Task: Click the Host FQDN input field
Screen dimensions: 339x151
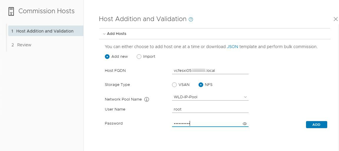Action: (210, 71)
